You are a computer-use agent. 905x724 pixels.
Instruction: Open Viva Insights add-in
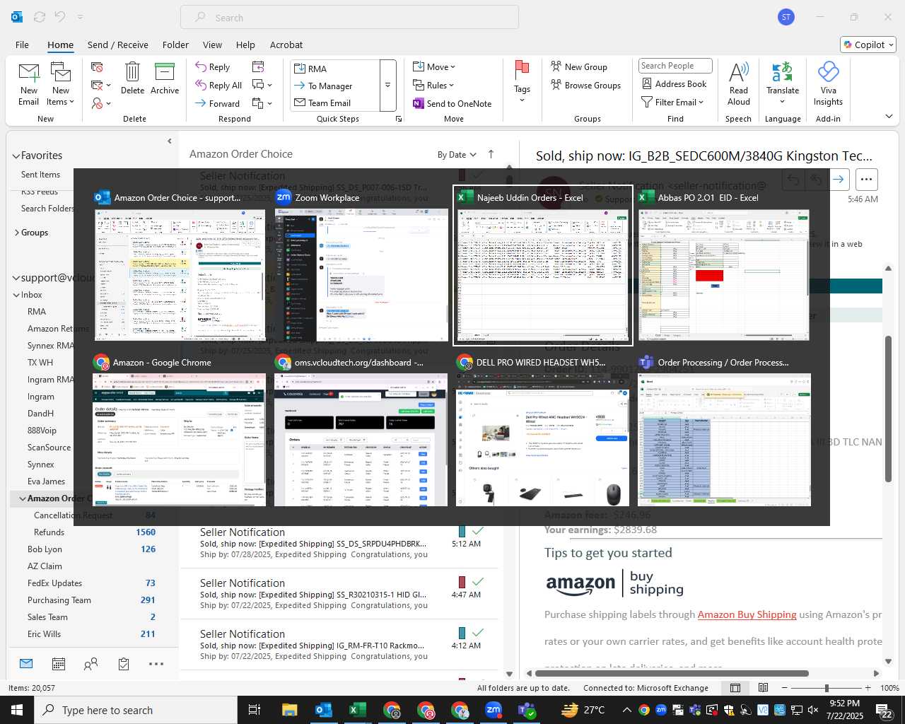click(828, 83)
